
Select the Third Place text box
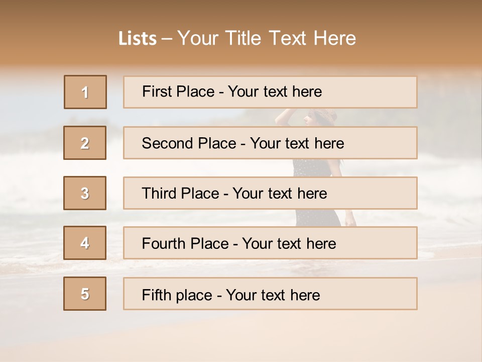coord(270,193)
